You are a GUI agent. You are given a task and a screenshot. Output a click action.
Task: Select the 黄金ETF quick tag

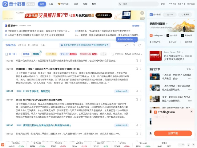(x=68, y=54)
